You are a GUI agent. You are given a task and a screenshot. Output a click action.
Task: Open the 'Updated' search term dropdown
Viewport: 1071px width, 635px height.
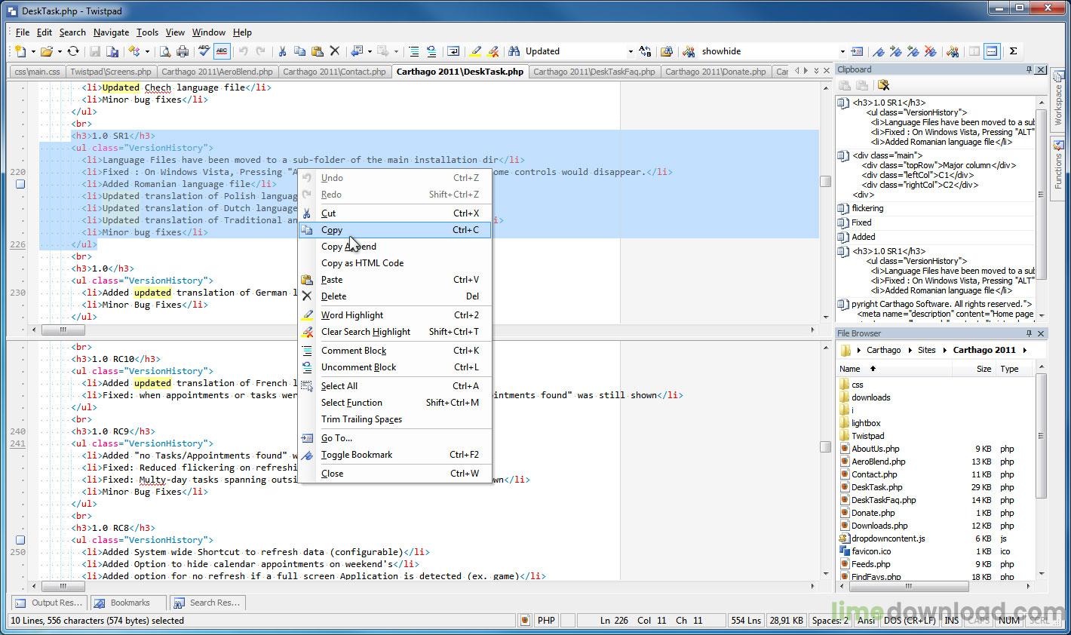point(631,51)
